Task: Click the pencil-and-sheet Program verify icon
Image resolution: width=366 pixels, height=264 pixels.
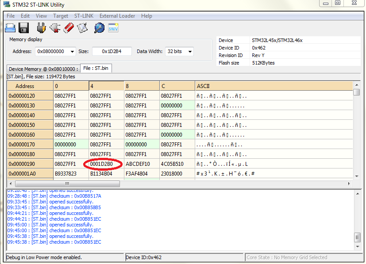Action: coord(82,28)
